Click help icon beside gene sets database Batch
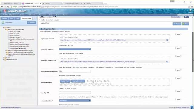The image size is (194, 109). [x=181, y=48]
